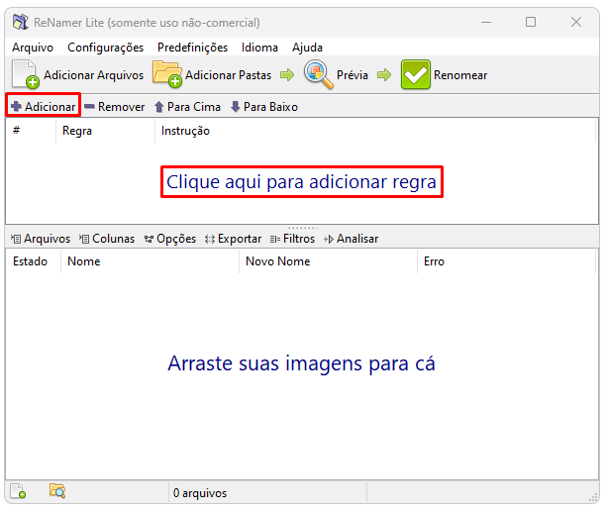
Task: Click the Nome column header
Action: coord(150,261)
